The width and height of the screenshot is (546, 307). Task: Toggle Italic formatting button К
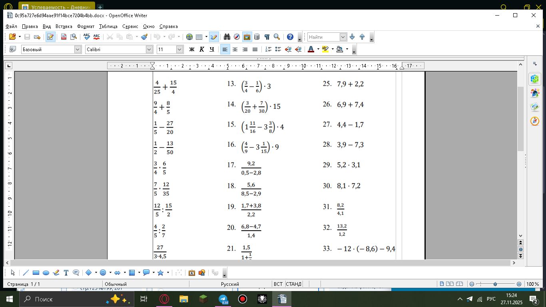pyautogui.click(x=202, y=49)
